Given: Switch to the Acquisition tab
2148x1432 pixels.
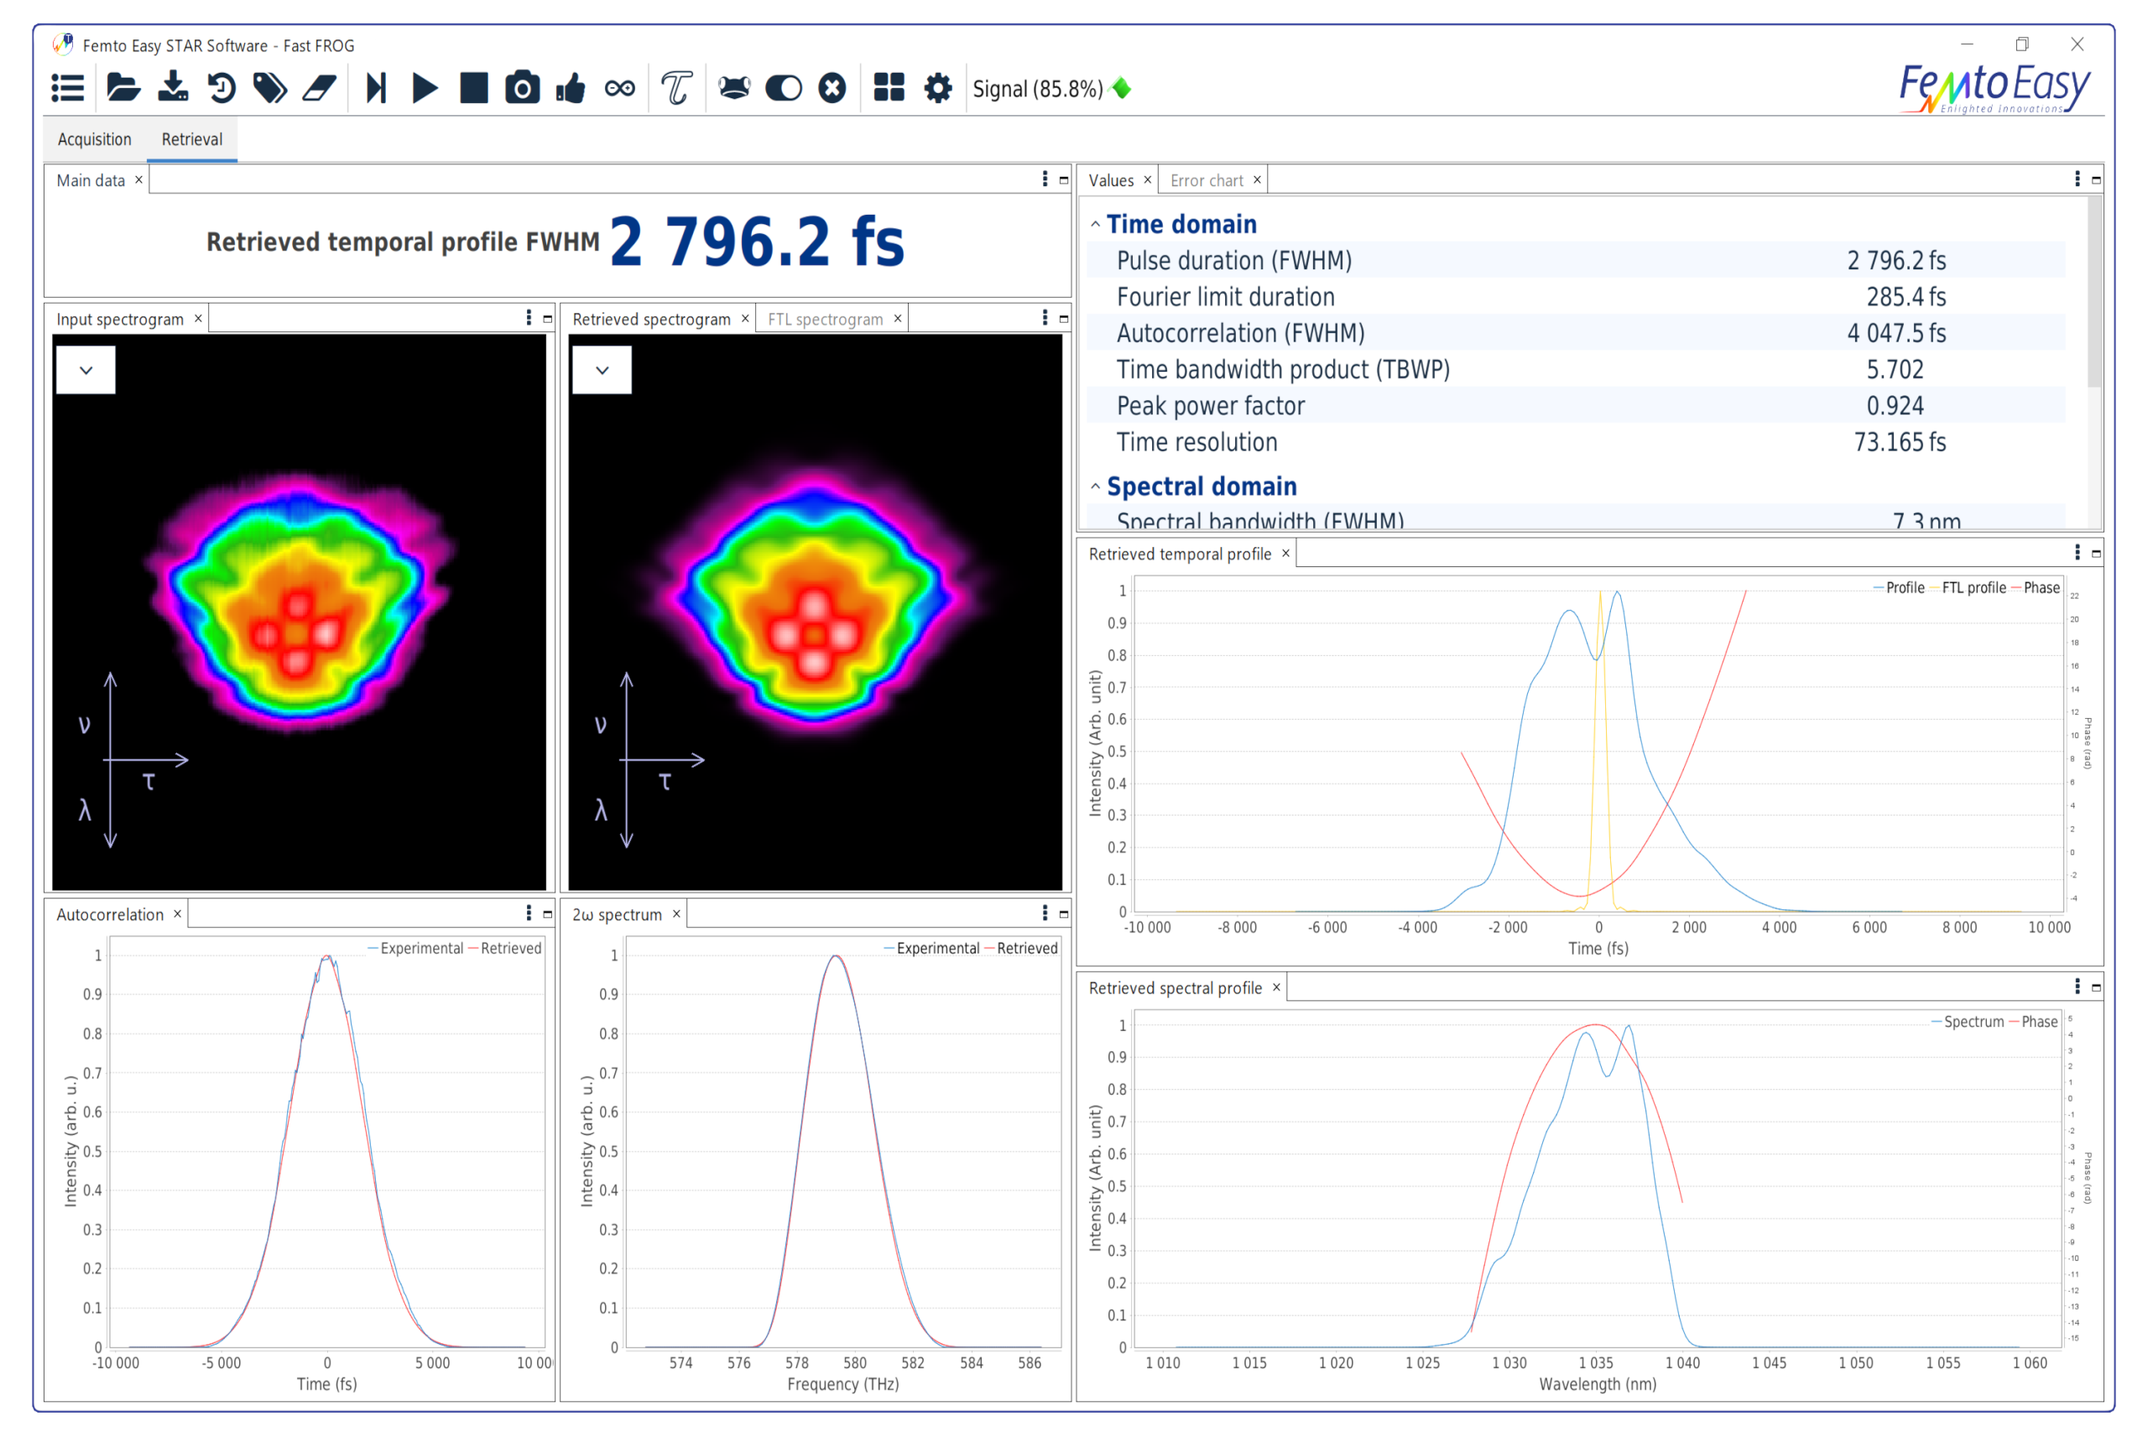Looking at the screenshot, I should 94,140.
